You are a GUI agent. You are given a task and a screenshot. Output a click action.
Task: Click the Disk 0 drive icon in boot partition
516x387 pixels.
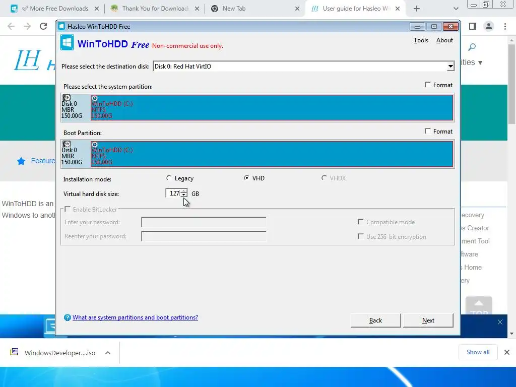click(67, 144)
